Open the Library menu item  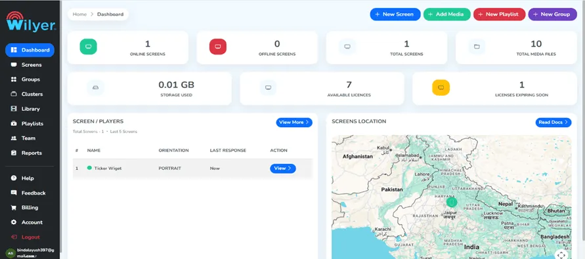[x=30, y=109]
